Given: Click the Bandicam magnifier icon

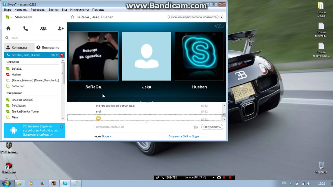Looking at the screenshot, I should tap(162, 177).
